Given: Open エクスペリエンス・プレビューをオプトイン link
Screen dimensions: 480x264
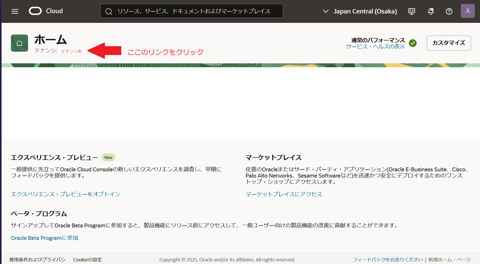Looking at the screenshot, I should 65,194.
